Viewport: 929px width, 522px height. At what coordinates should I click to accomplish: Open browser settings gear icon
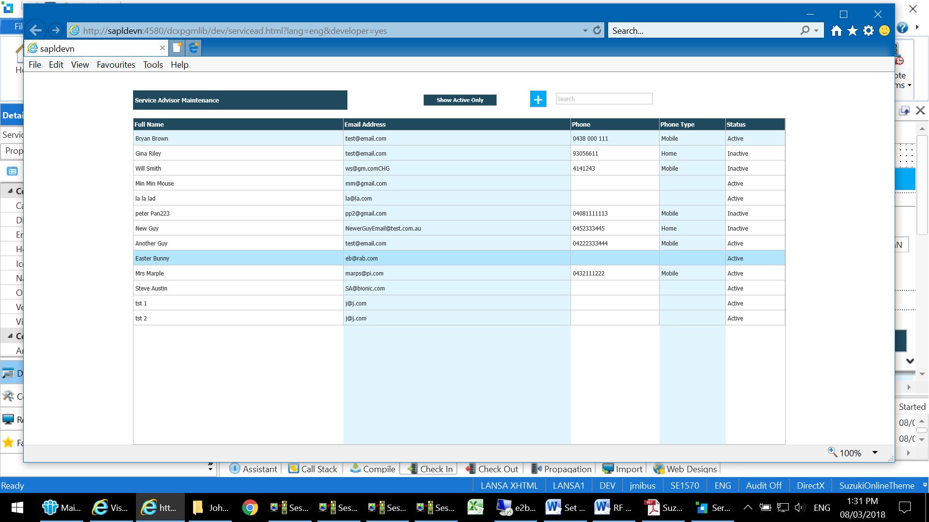[869, 31]
